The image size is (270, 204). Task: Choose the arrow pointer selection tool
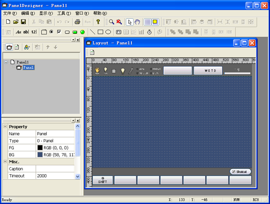tap(130, 22)
